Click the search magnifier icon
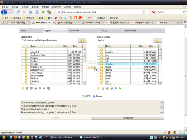Image resolution: width=187 pixels, height=140 pixels. tap(184, 12)
